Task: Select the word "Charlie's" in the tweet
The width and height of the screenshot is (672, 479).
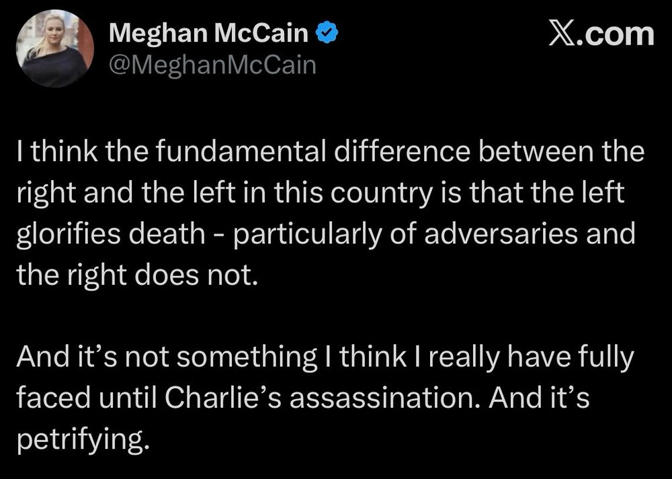Action: coord(223,398)
